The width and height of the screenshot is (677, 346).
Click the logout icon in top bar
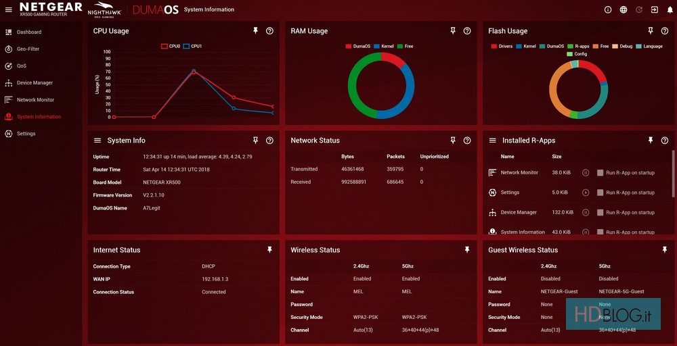click(x=655, y=9)
